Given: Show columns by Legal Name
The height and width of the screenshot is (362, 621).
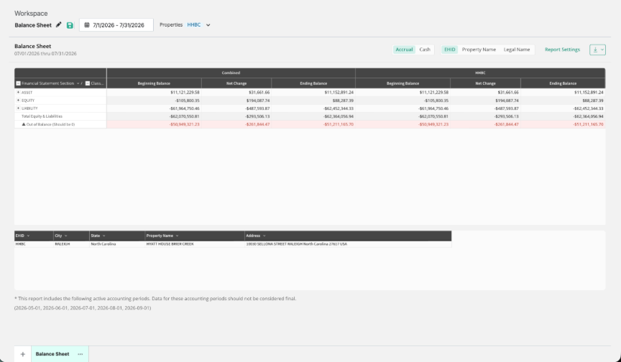Looking at the screenshot, I should [517, 50].
